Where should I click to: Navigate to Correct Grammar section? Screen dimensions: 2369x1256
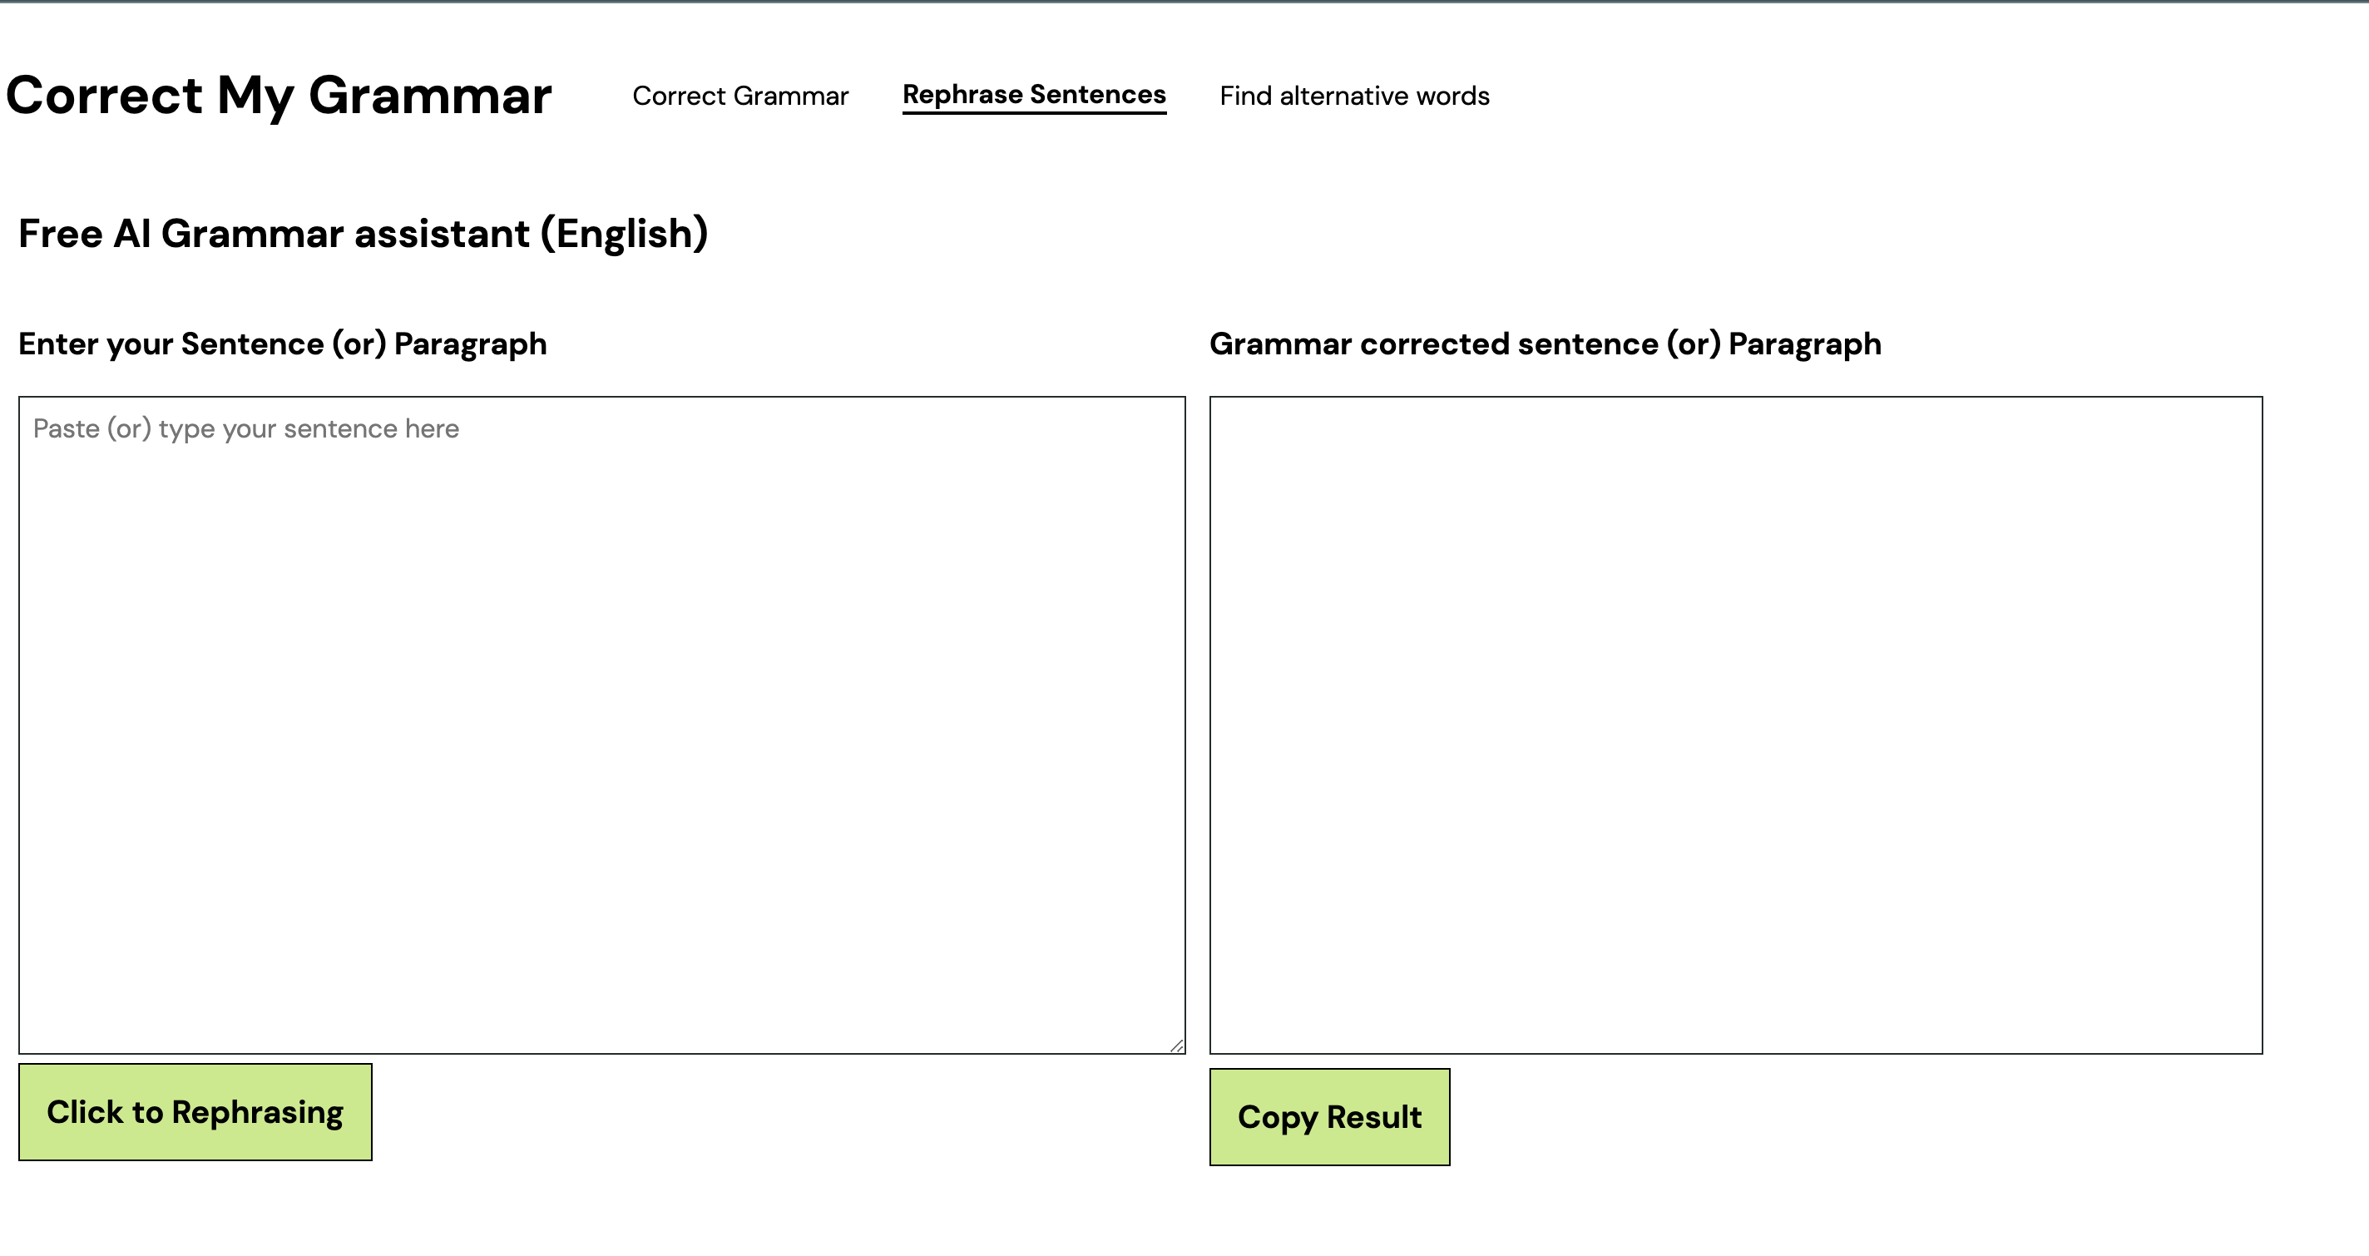coord(739,96)
